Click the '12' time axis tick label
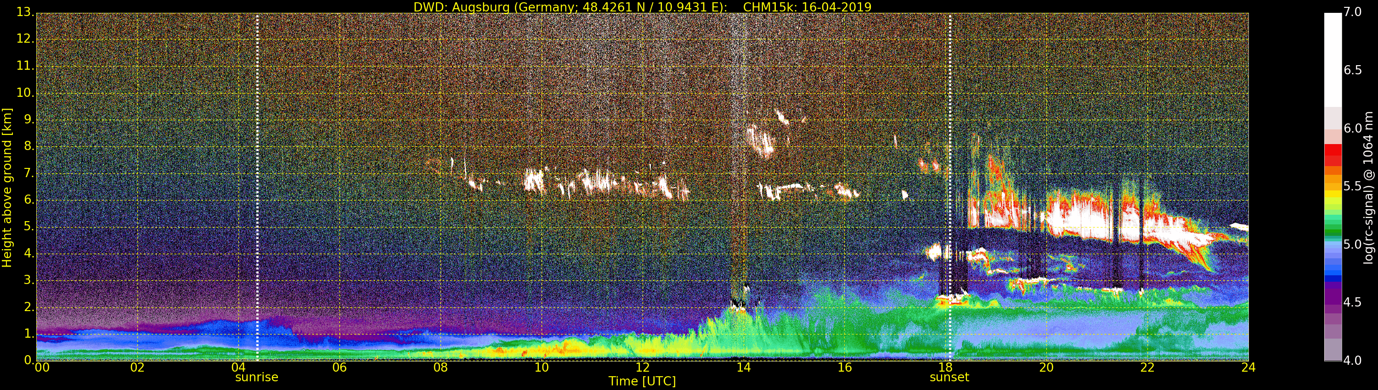 click(x=643, y=368)
